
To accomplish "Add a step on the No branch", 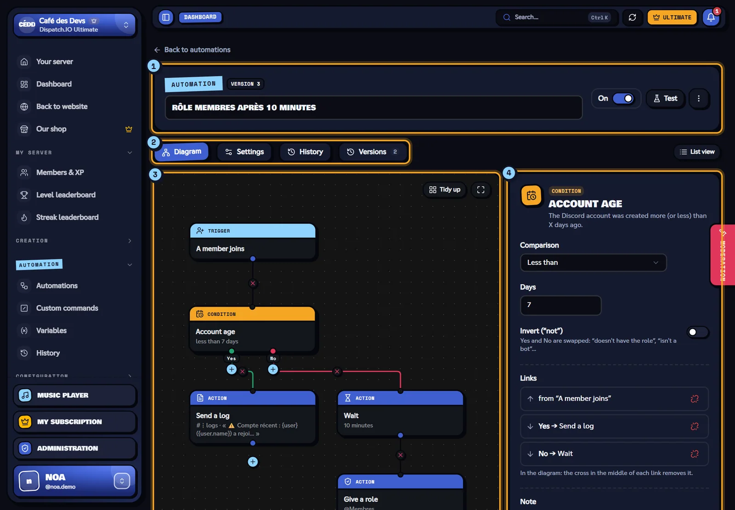I will 273,369.
